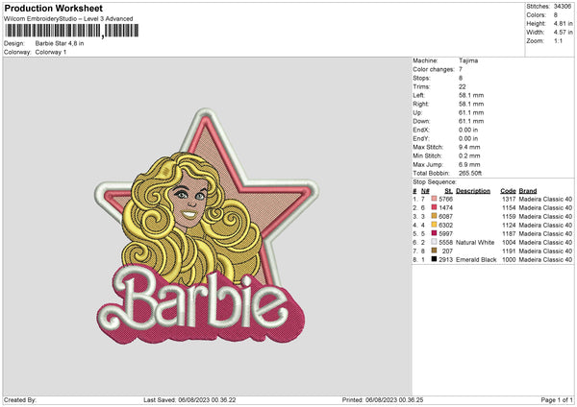Viewport: 577px width, 407px height.
Task: Click the 'Production Worksheet' title
Action: pos(54,8)
